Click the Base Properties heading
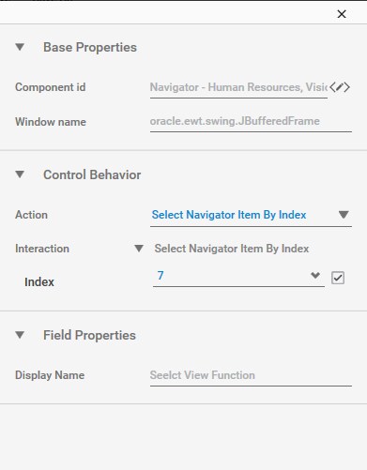367x470 pixels. 90,47
